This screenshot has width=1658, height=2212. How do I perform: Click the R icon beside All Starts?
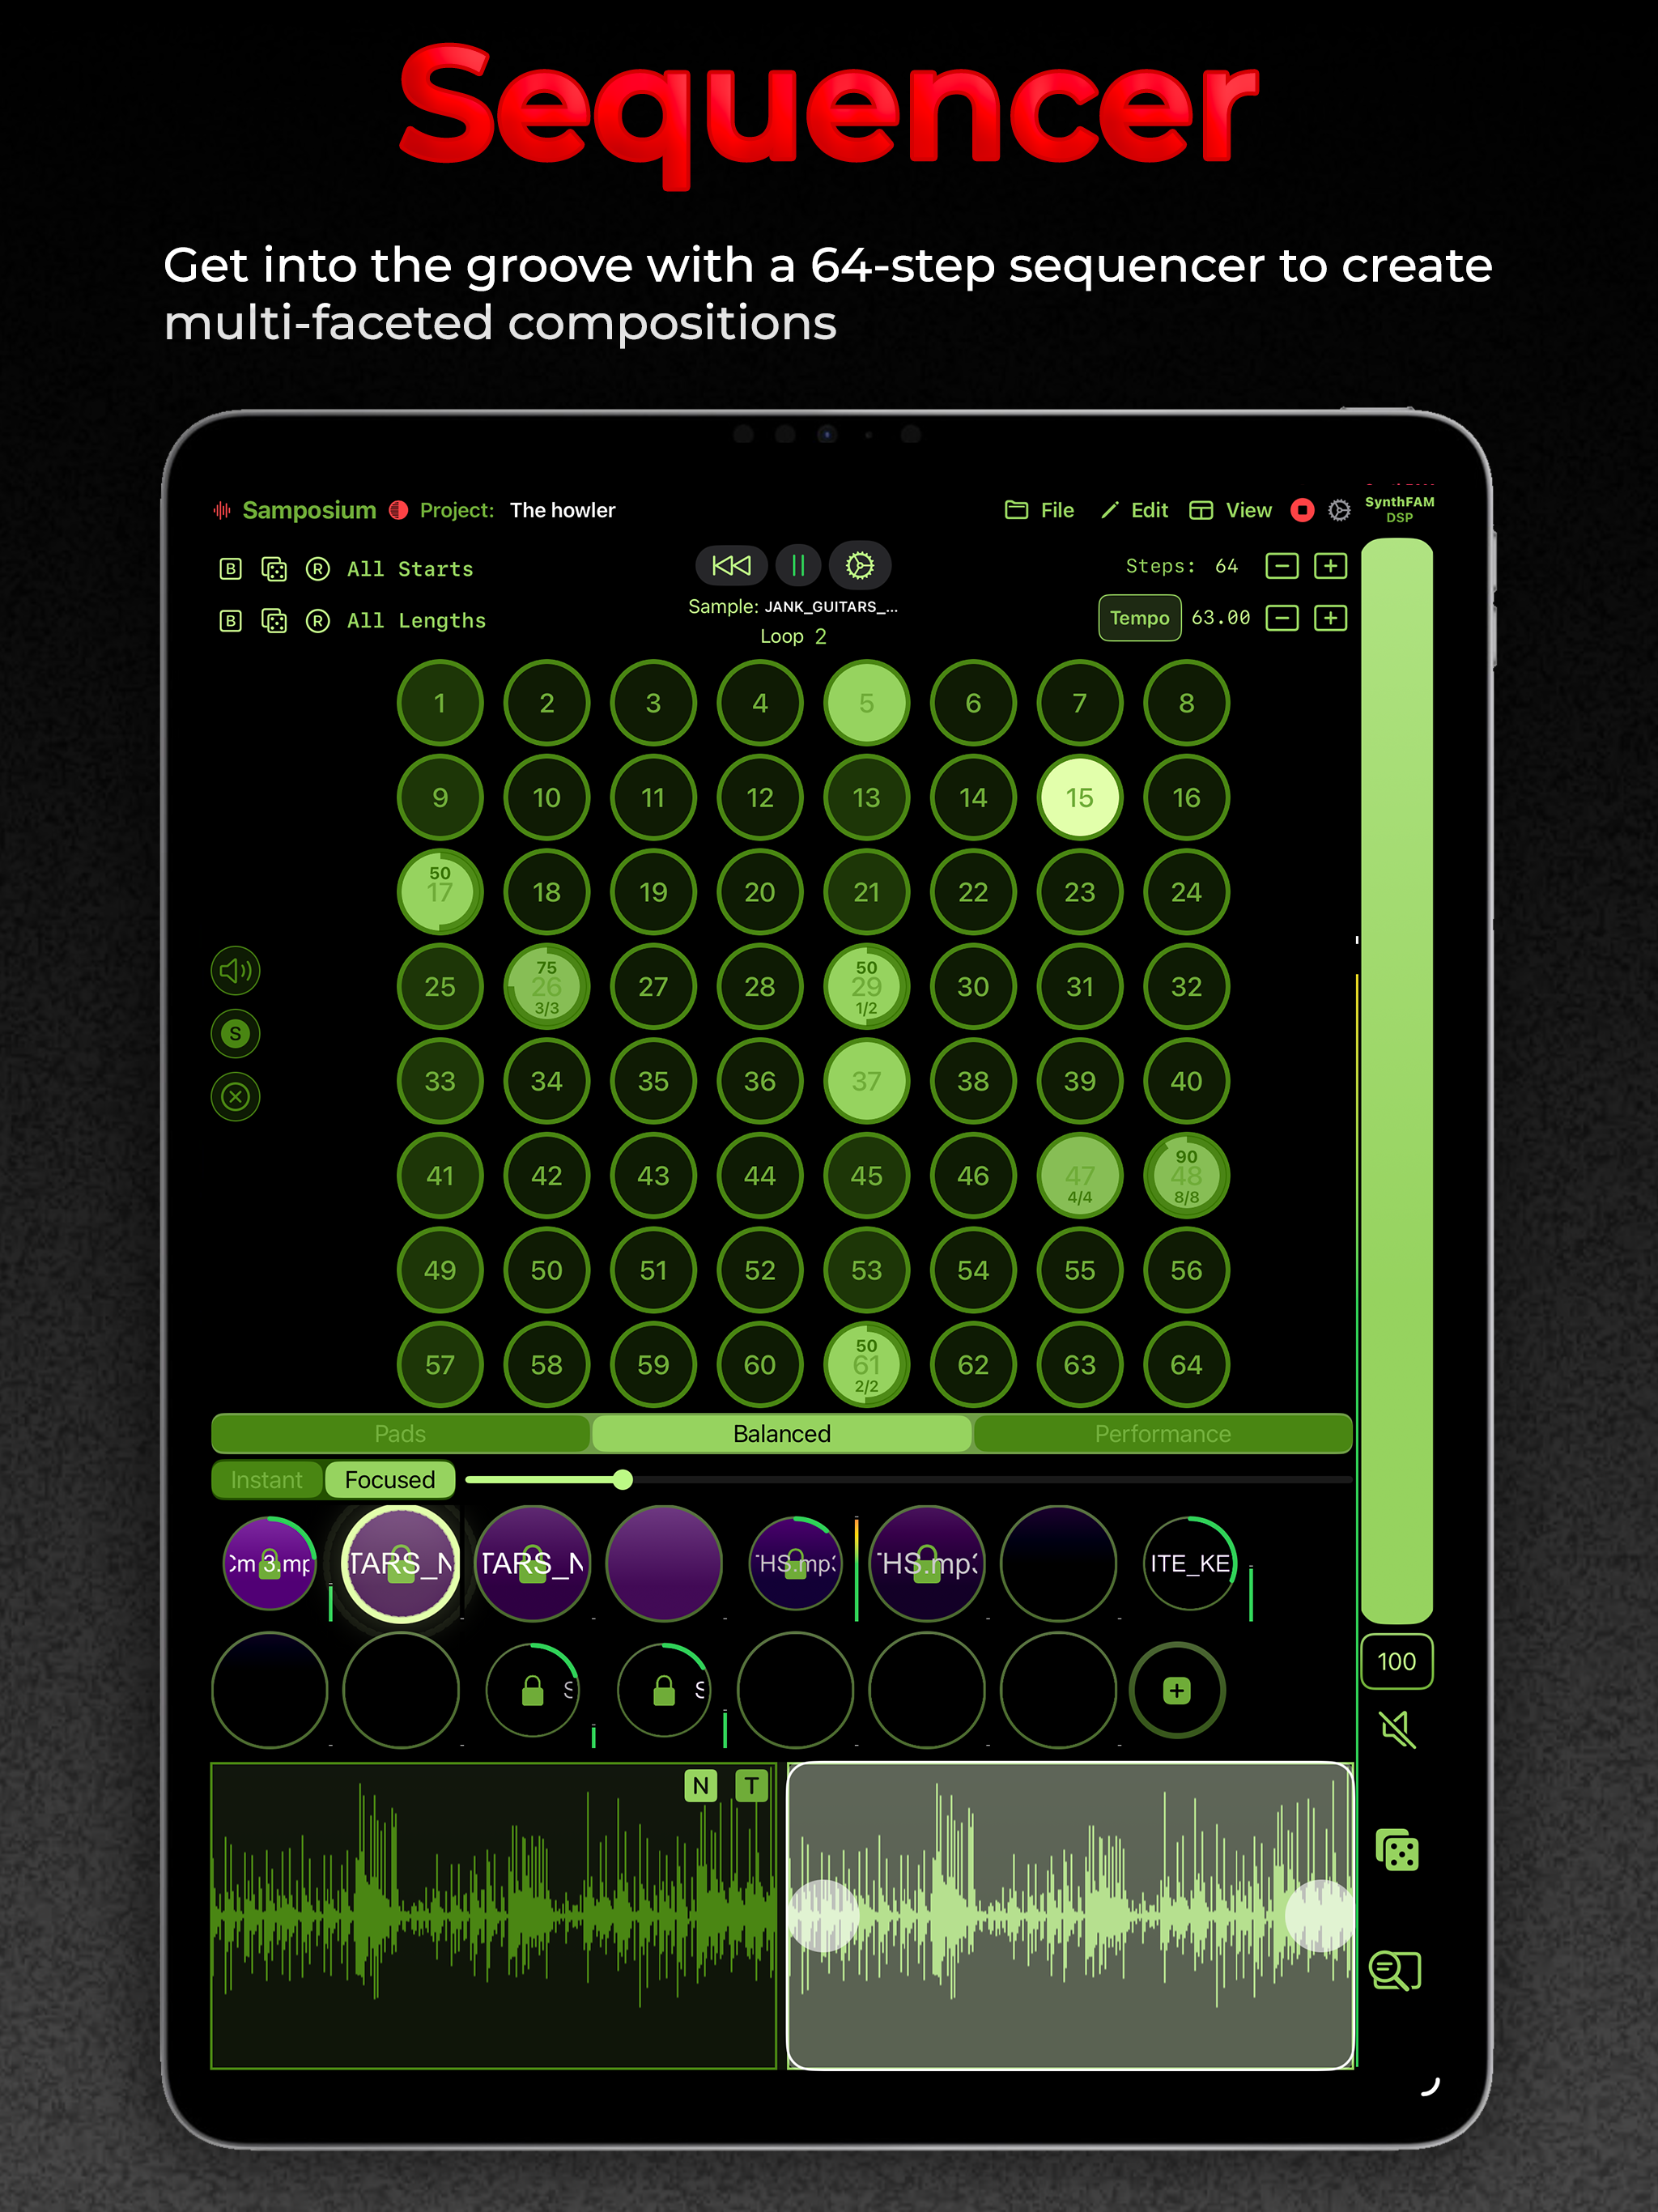coord(318,569)
